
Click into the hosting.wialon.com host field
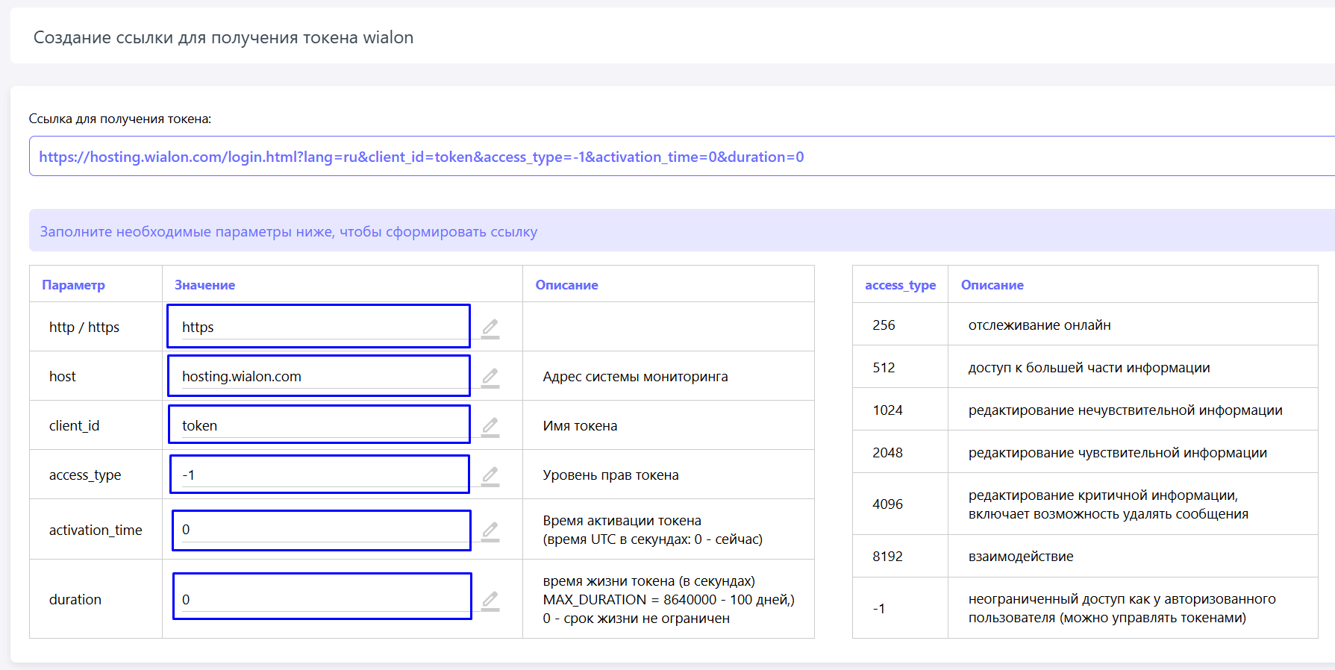point(319,376)
